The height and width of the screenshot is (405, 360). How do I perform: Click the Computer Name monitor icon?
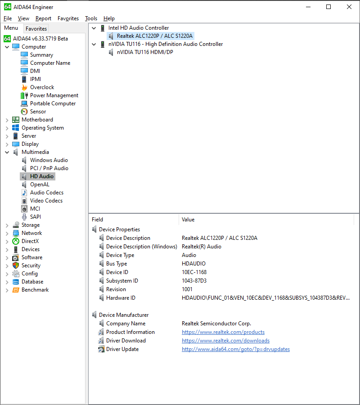[24, 63]
